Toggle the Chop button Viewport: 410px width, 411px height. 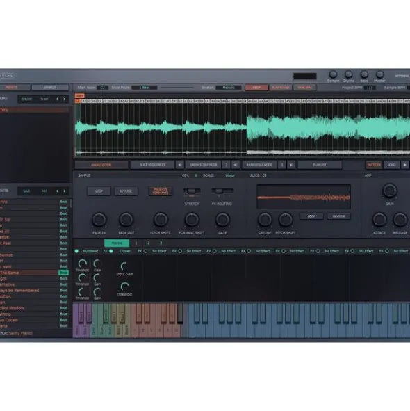(256, 88)
